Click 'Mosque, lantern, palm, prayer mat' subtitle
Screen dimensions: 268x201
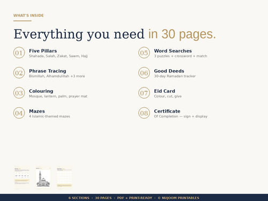coord(58,96)
